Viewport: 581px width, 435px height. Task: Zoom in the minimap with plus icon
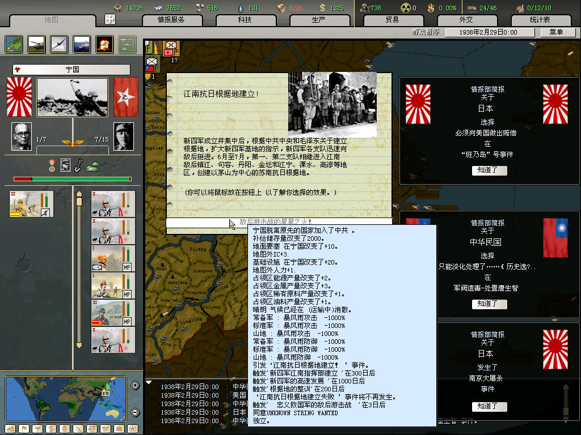[x=135, y=386]
